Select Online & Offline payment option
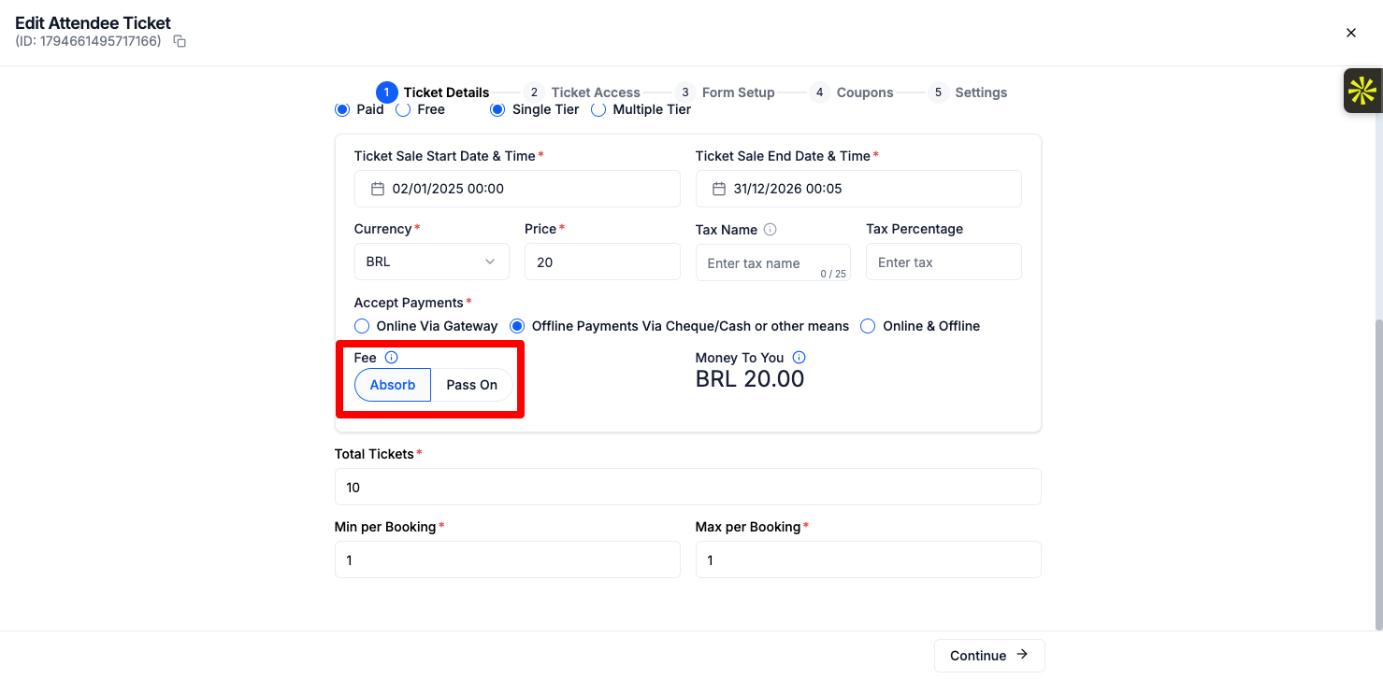 pos(868,326)
